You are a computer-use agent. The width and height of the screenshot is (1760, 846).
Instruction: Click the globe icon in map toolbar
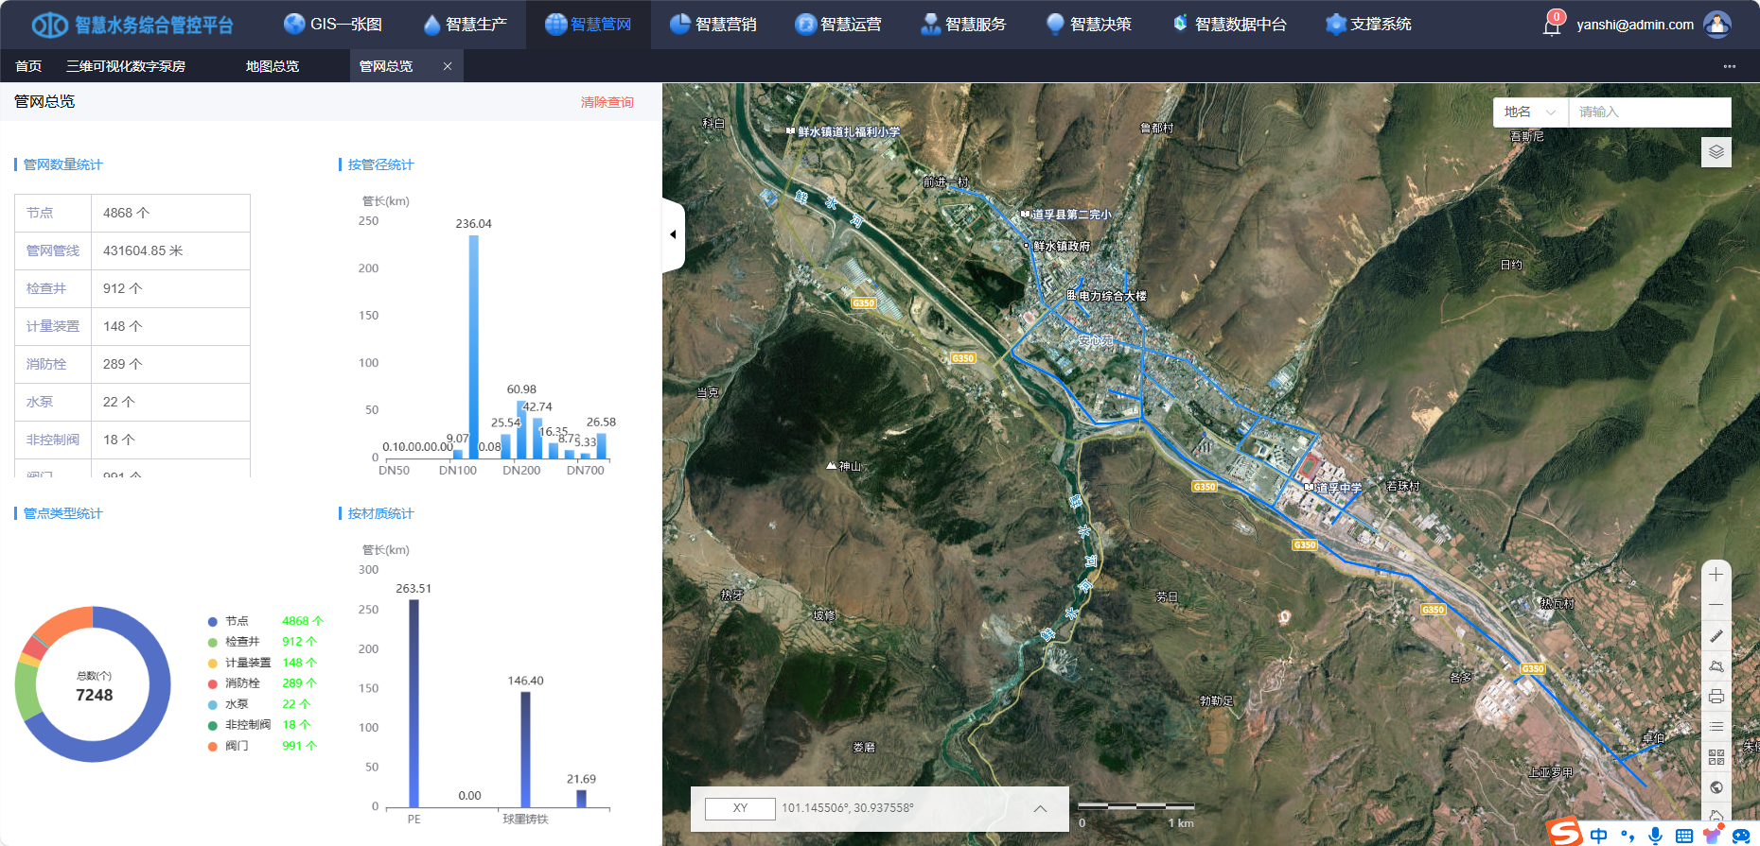coord(1716,787)
